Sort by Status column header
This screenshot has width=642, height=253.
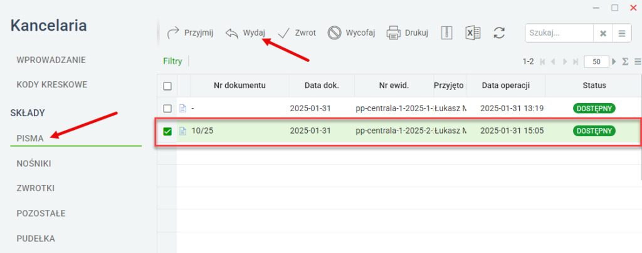594,86
